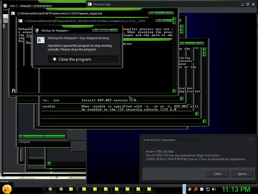Click left arrow of green horizontal scrollbar
Screen dimensions: 258x194
pos(21,136)
